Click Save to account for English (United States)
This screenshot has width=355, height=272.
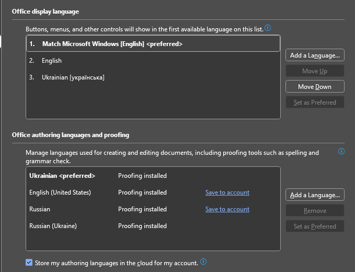pos(227,192)
